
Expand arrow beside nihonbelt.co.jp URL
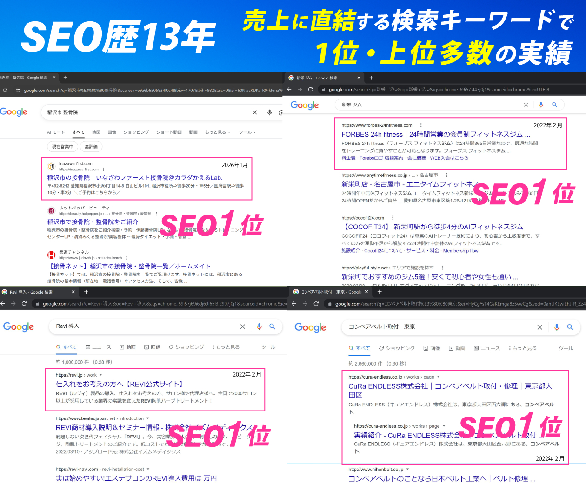[x=407, y=470]
